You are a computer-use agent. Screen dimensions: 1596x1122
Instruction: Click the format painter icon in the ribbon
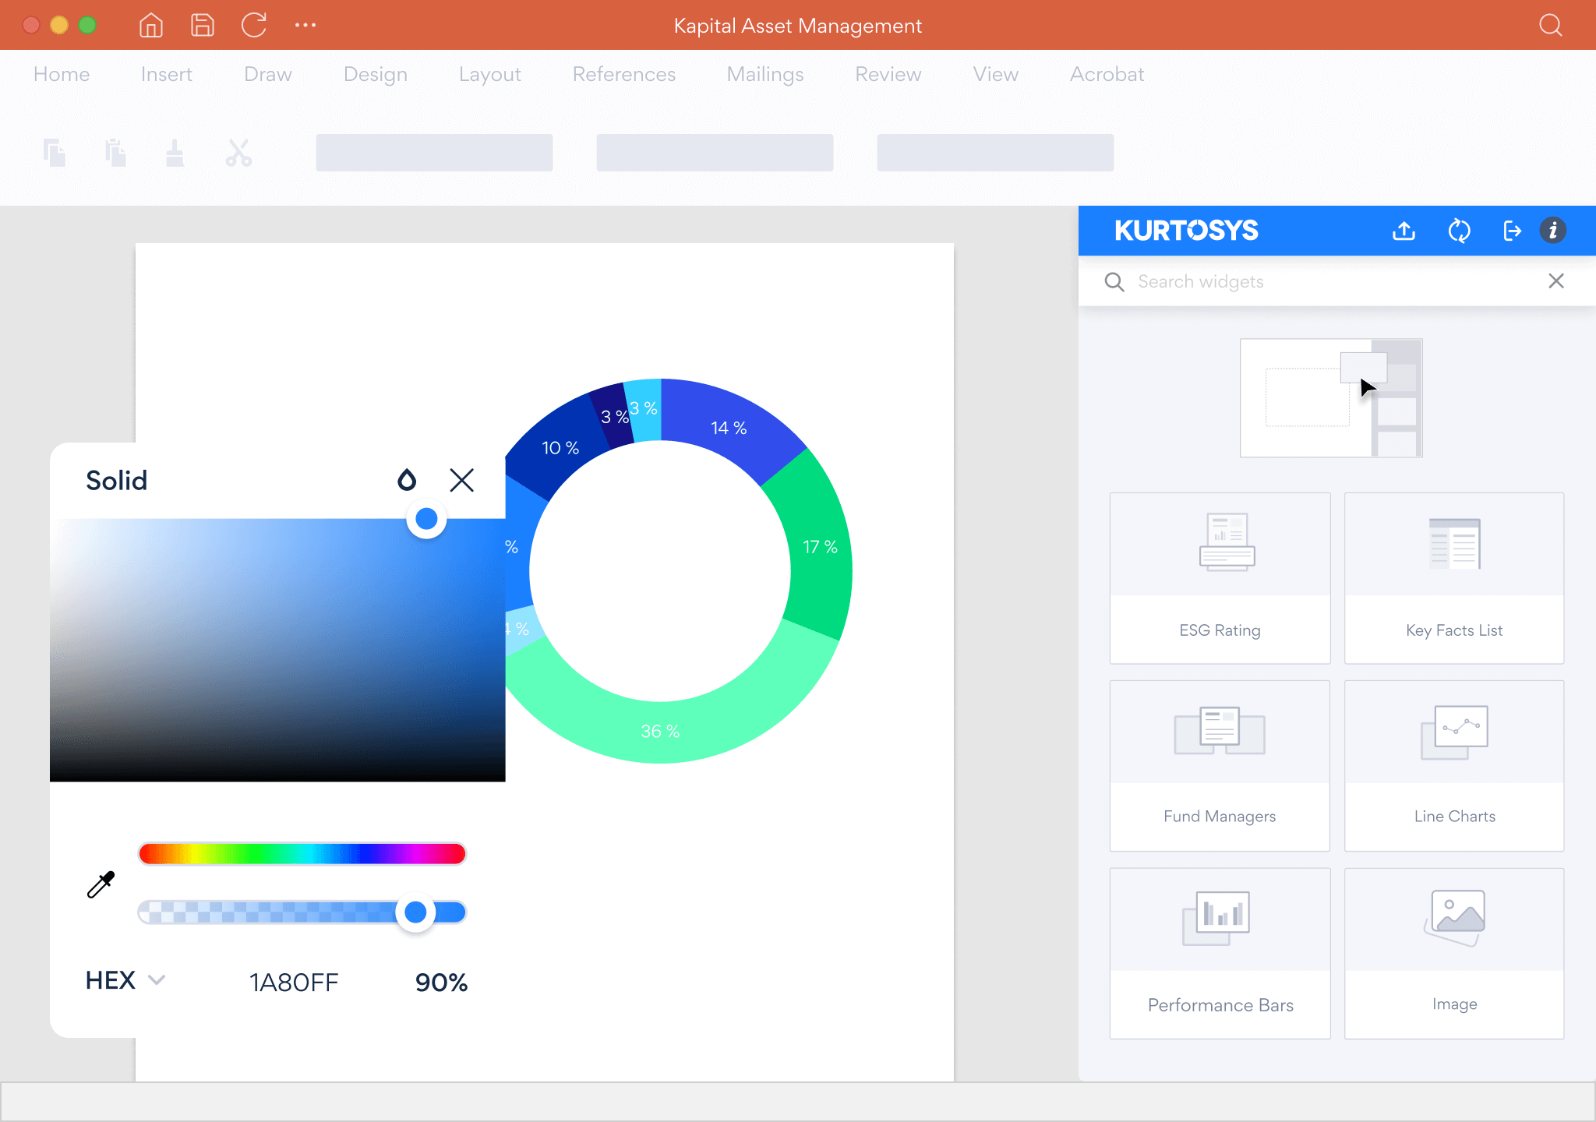tap(174, 153)
